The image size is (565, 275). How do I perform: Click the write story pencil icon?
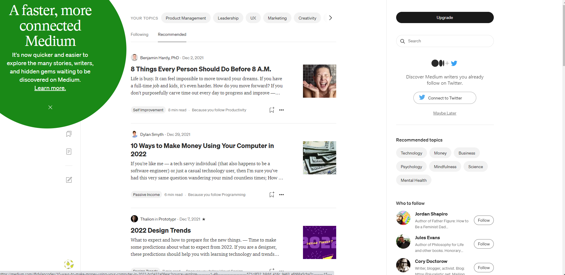pos(69,180)
